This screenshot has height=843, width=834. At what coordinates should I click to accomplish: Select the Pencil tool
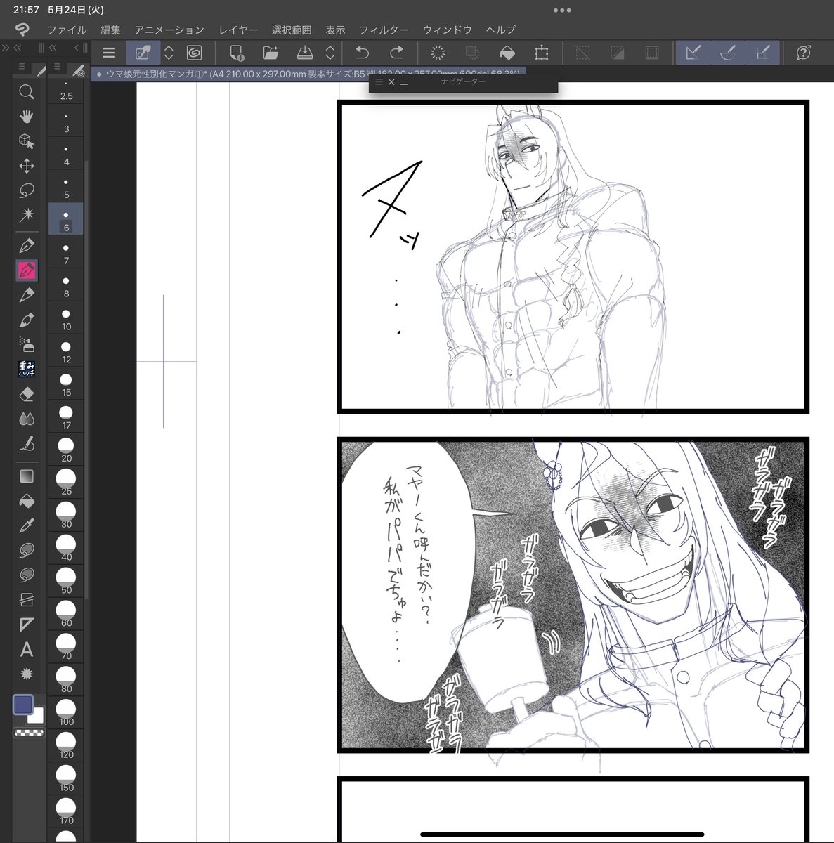click(x=27, y=295)
